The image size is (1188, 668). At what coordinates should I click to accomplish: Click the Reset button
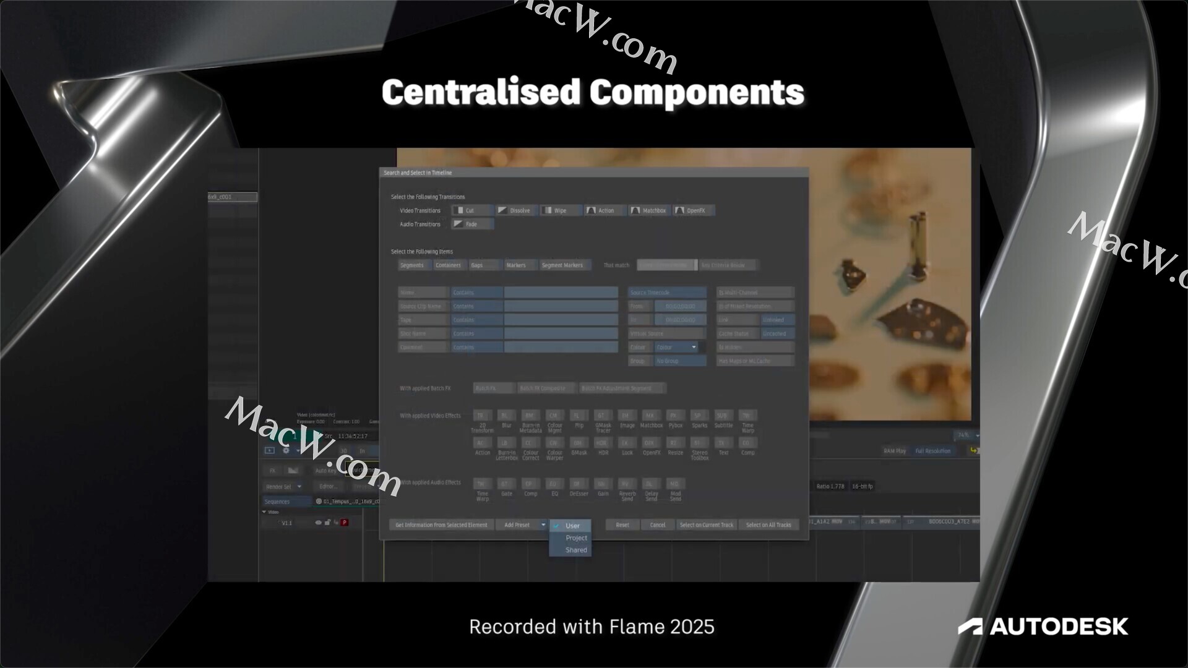point(622,525)
